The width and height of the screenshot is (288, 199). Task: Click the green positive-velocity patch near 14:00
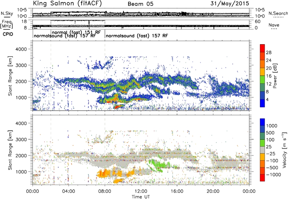coord(158,165)
